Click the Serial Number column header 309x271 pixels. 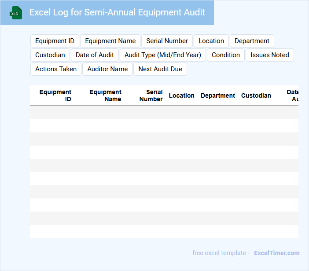[x=151, y=95]
